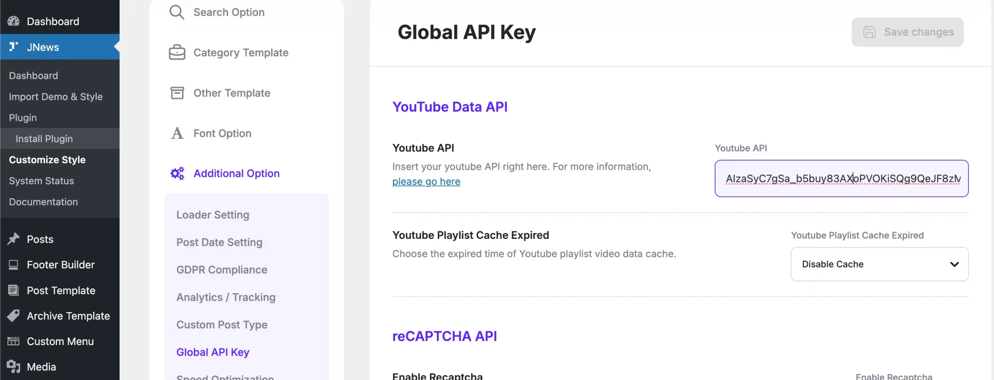This screenshot has height=380, width=994.
Task: Click the Category Template briefcase icon
Action: [x=177, y=52]
